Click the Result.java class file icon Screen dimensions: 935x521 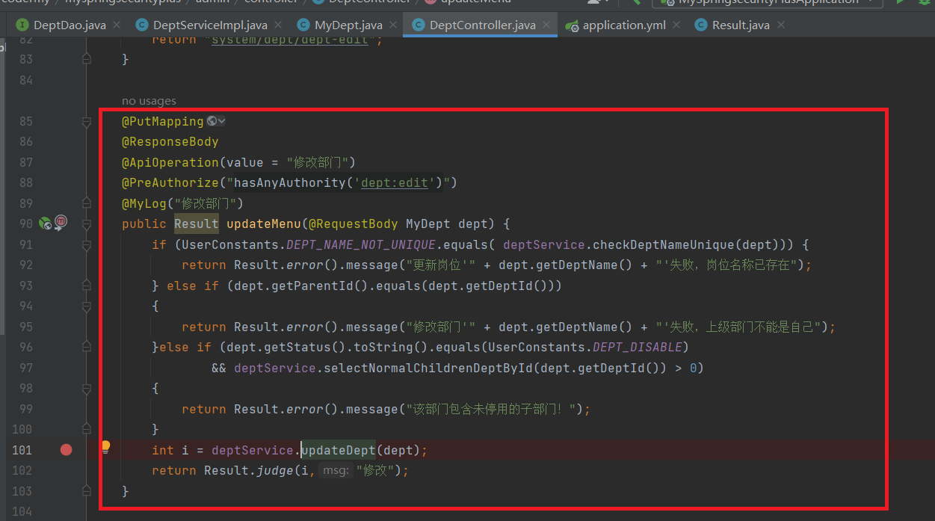pyautogui.click(x=700, y=25)
